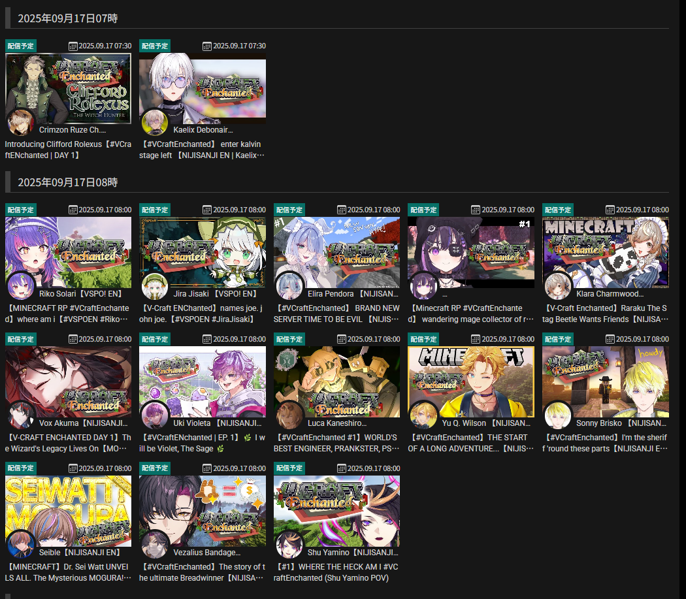
Task: Open Klara Charmwood's channel avatar icon
Action: tap(557, 286)
